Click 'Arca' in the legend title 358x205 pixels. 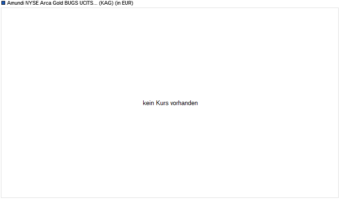pos(46,3)
